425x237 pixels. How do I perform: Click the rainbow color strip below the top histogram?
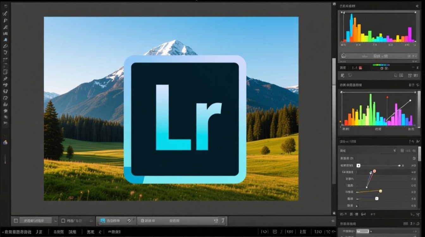pyautogui.click(x=381, y=65)
